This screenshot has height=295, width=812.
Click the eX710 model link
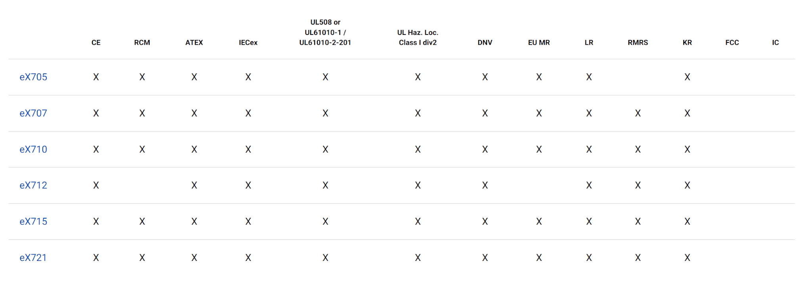coord(33,150)
